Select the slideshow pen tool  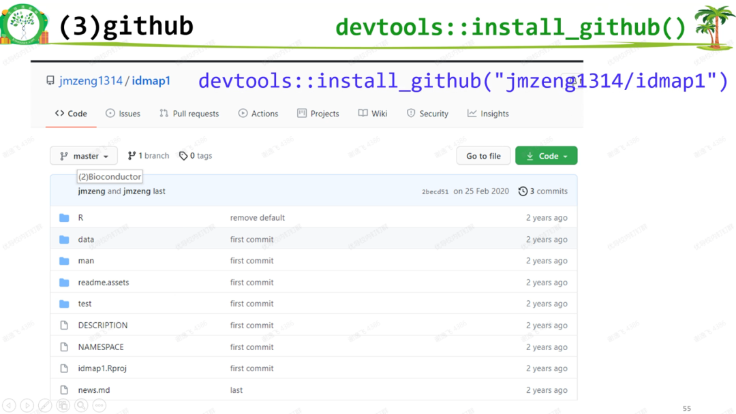(x=45, y=405)
